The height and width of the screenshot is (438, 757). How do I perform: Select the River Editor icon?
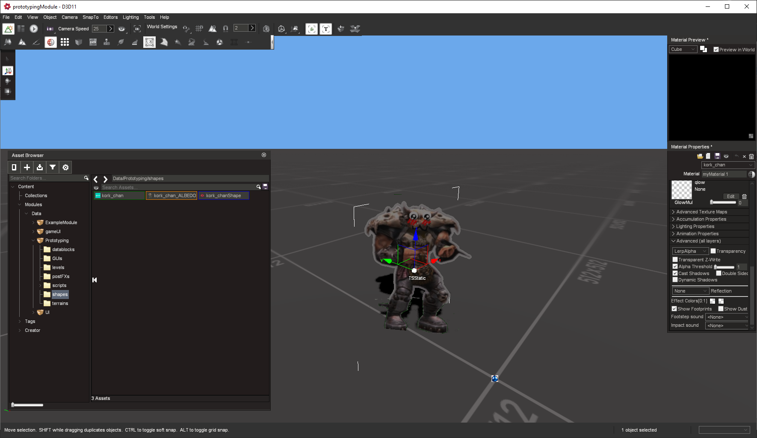[x=192, y=42]
